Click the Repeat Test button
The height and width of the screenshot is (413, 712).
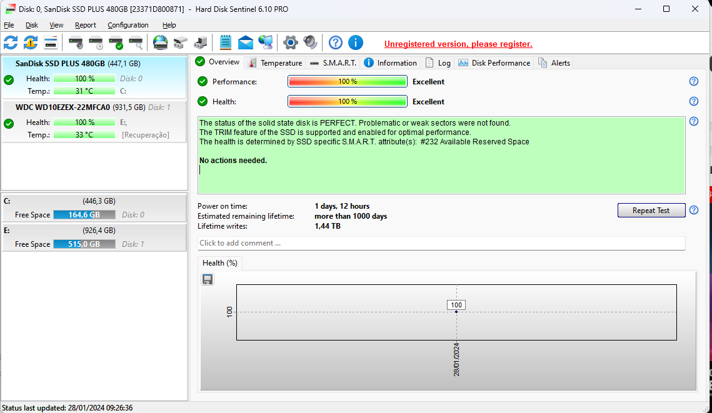651,210
